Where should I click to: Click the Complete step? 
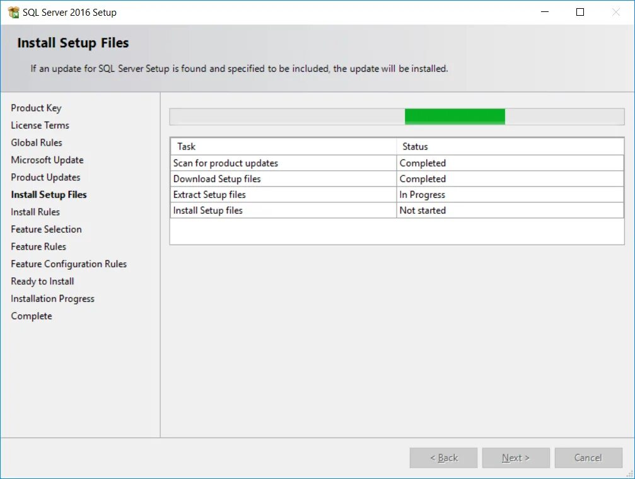point(31,316)
